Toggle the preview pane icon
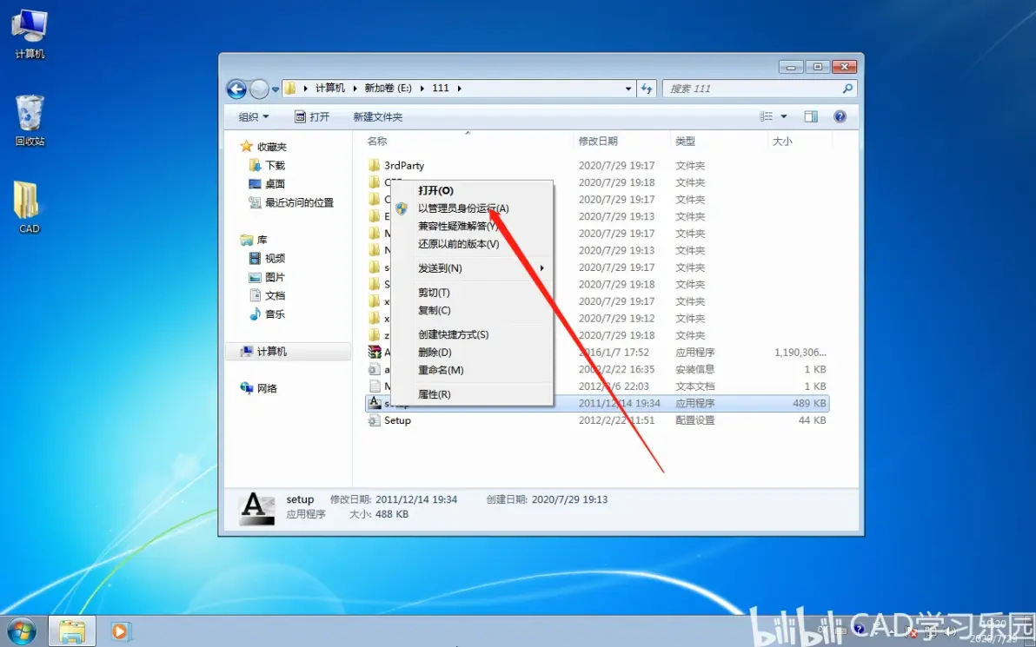1036x647 pixels. pyautogui.click(x=811, y=117)
